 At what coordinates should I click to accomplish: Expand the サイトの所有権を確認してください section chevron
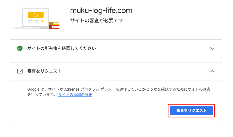(212, 49)
